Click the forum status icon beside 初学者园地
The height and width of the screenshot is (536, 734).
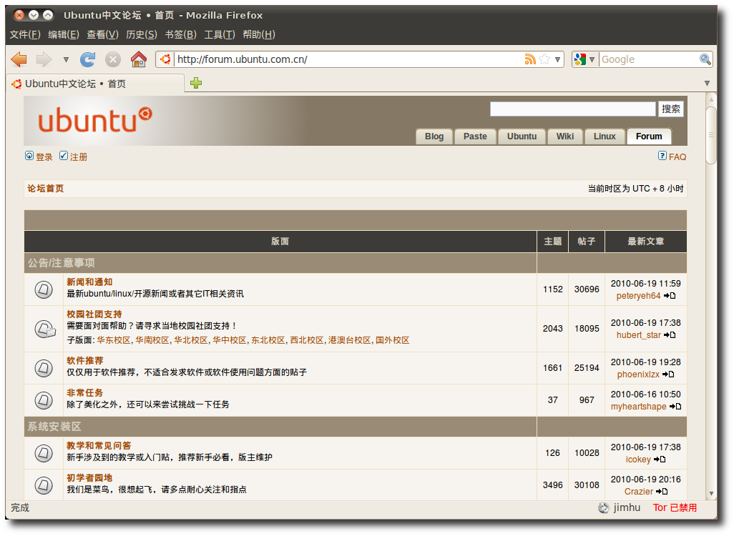[x=44, y=485]
